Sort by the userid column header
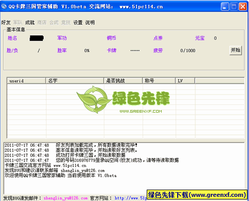This screenshot has width=249, height=201. 26,81
